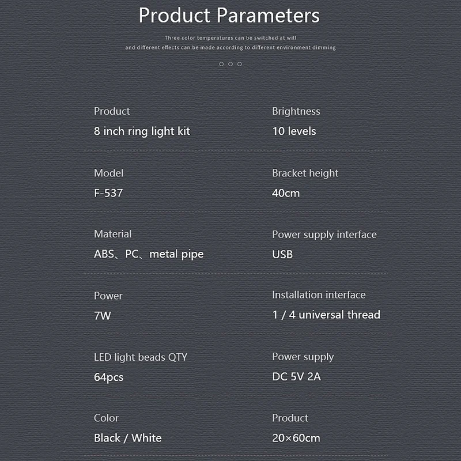
Task: Click the Product Parameters heading
Action: [x=229, y=16]
